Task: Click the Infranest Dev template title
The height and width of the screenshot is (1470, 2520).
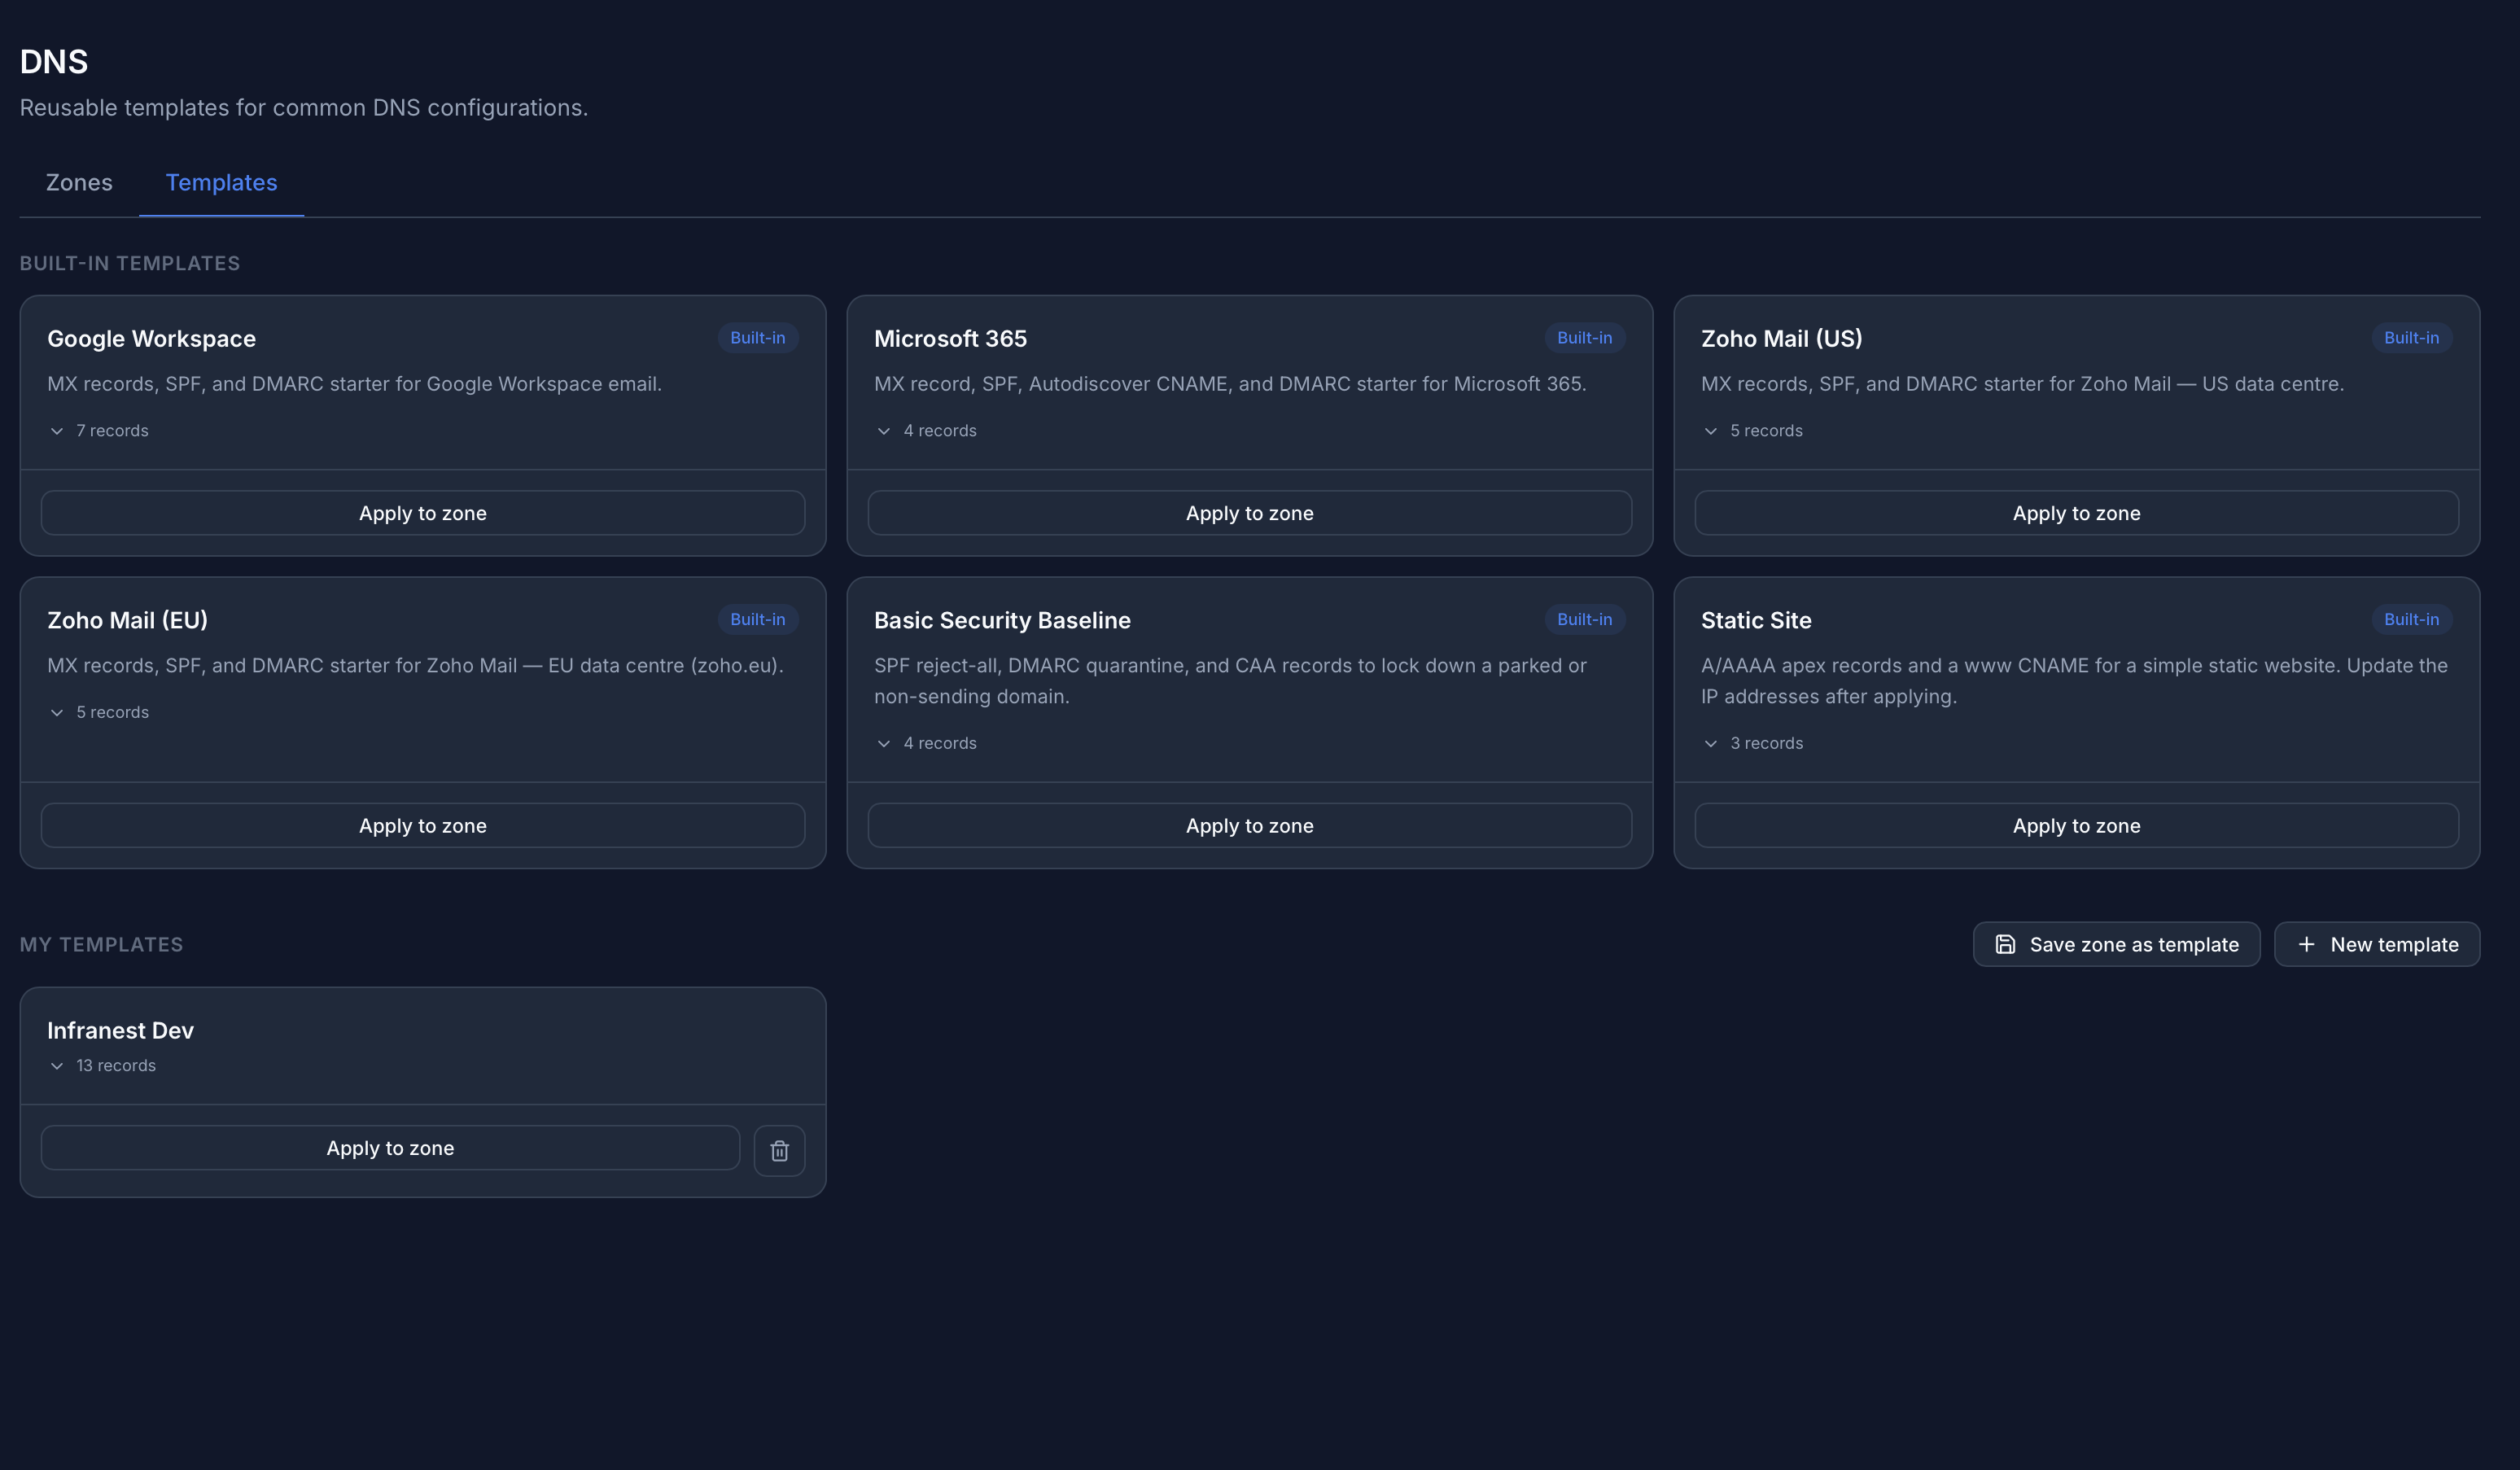Action: click(120, 1030)
